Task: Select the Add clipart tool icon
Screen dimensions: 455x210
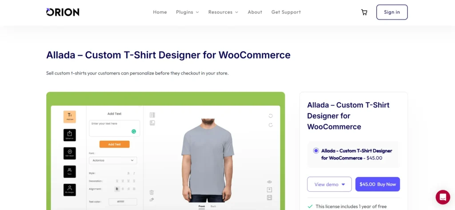Action: point(70,153)
